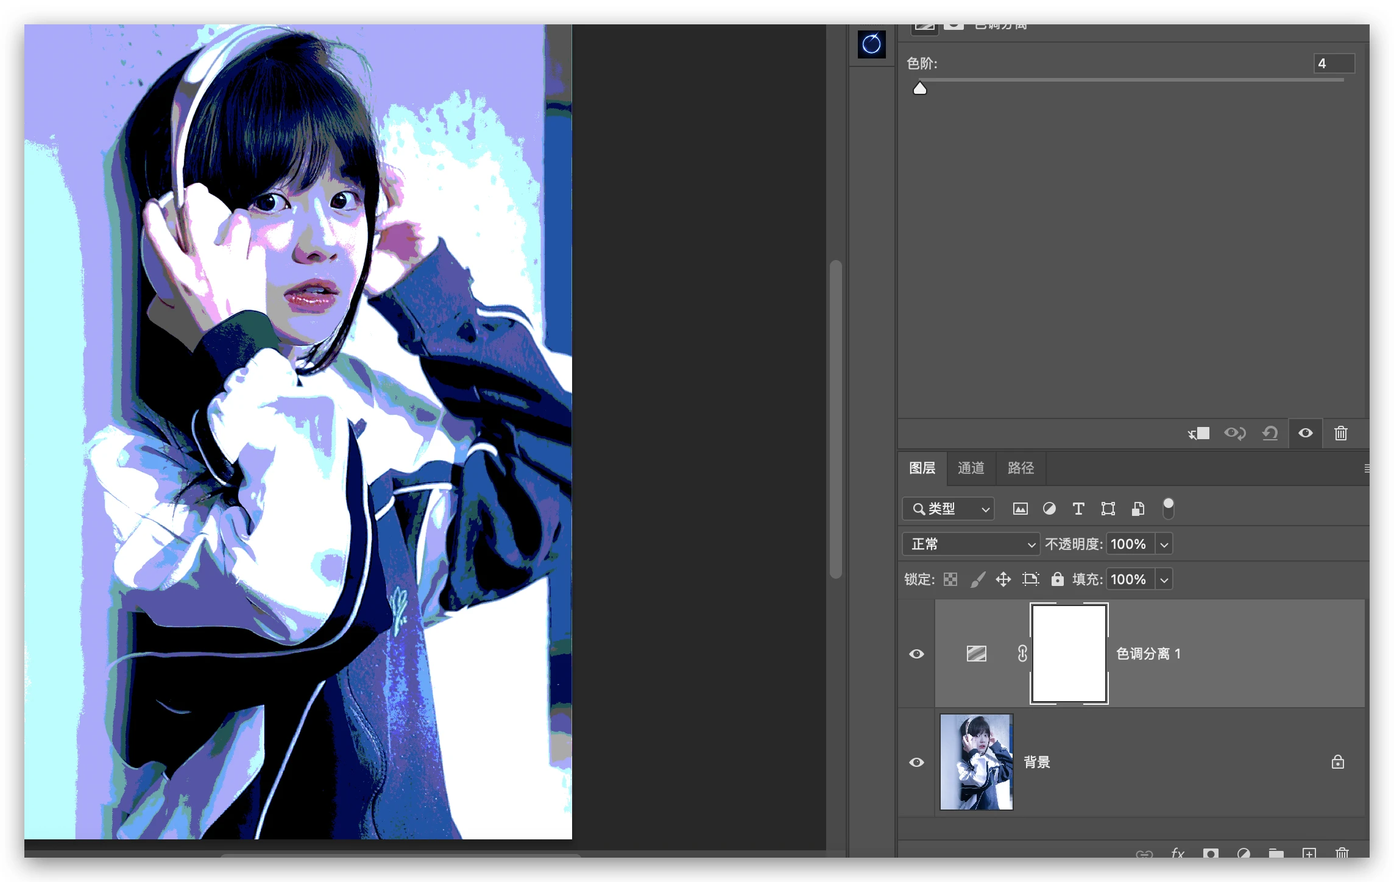Click the 色阶 slider handle

919,89
